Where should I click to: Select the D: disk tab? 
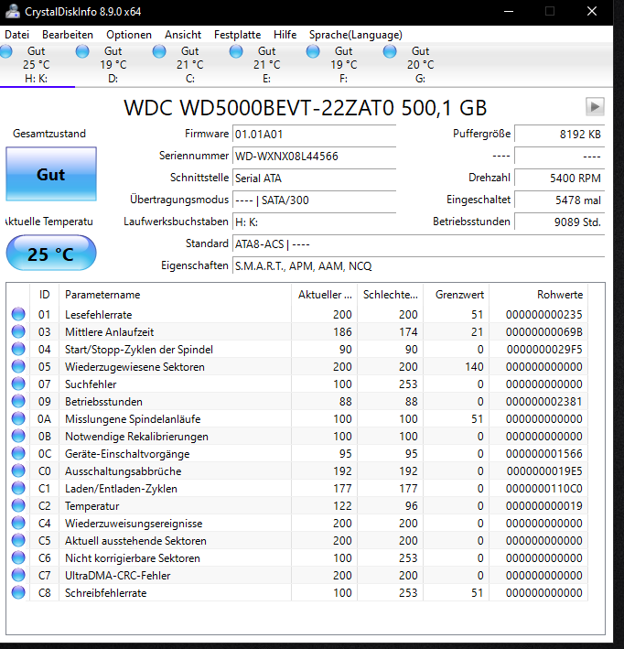113,65
